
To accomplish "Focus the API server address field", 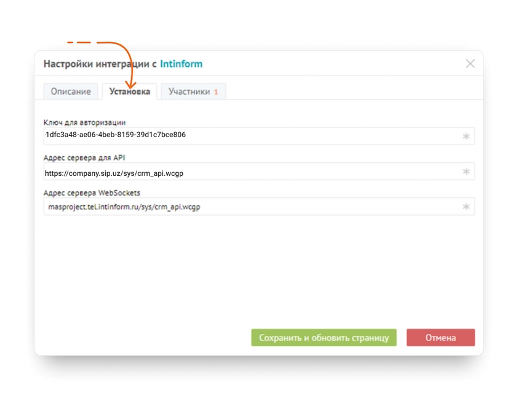I will tap(246, 173).
